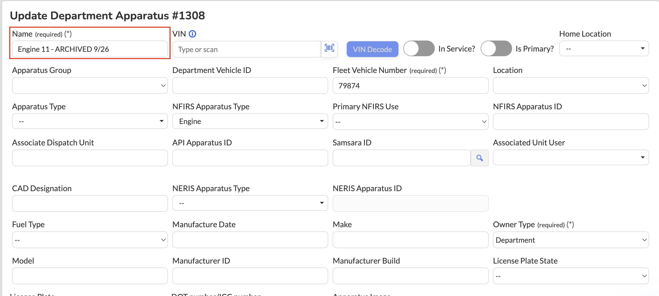Click the Model input field
659x296 pixels.
(90, 276)
